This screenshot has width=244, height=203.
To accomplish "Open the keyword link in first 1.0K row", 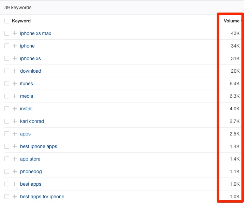I will click(x=31, y=184).
